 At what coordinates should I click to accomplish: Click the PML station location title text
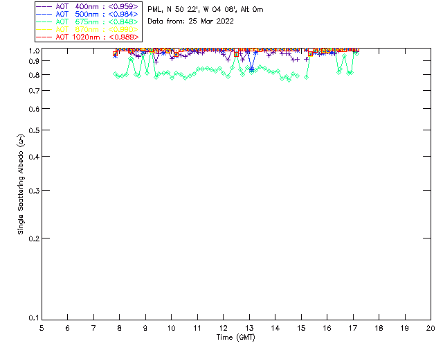[206, 10]
